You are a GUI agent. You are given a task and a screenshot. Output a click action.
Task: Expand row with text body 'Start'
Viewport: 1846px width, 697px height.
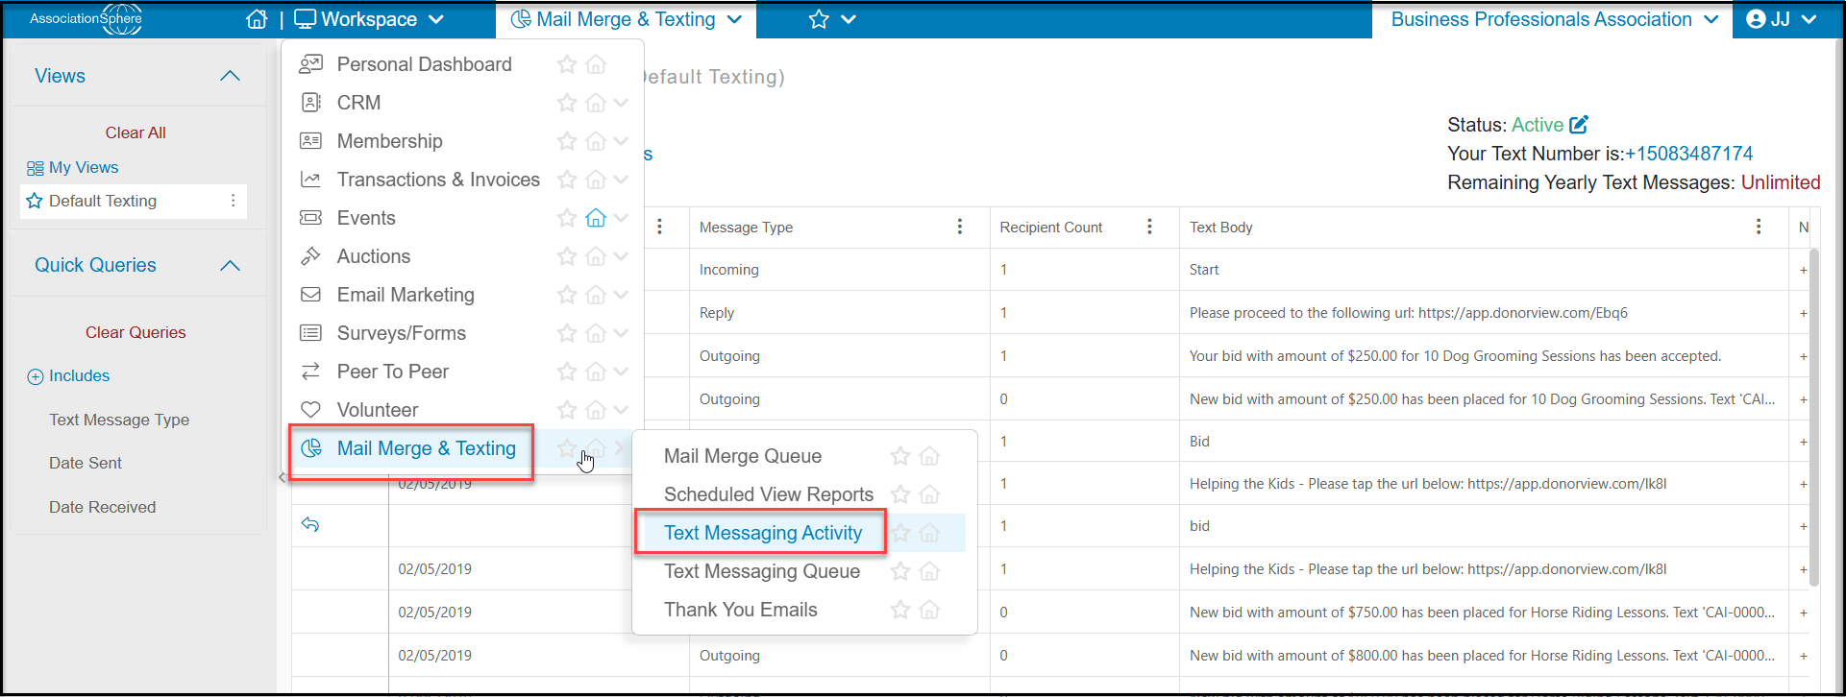pos(1804,270)
